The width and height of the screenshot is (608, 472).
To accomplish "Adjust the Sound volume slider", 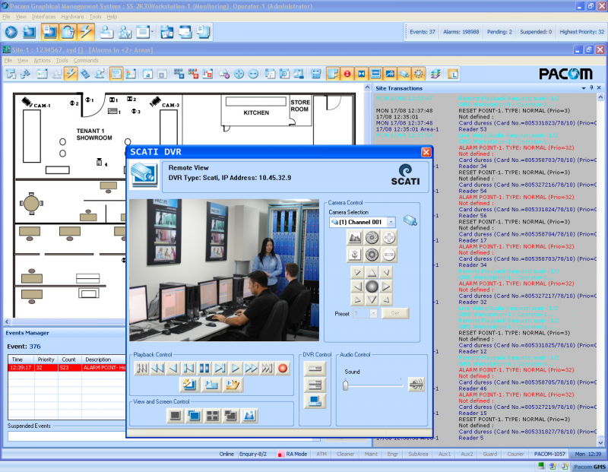I will pyautogui.click(x=346, y=385).
